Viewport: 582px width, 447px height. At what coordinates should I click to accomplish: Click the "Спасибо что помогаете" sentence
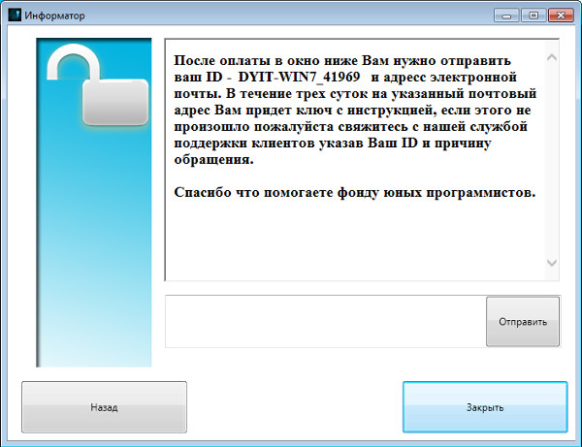tap(354, 192)
